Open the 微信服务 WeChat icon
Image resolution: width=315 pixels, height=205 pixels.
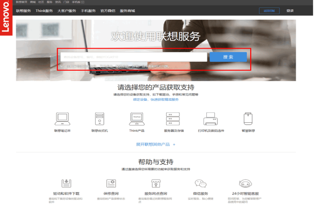pos(200,183)
